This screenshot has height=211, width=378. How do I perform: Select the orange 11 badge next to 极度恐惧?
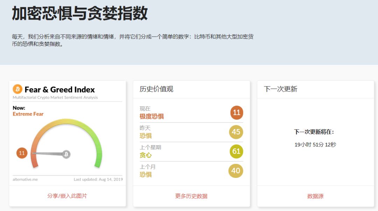pyautogui.click(x=236, y=113)
